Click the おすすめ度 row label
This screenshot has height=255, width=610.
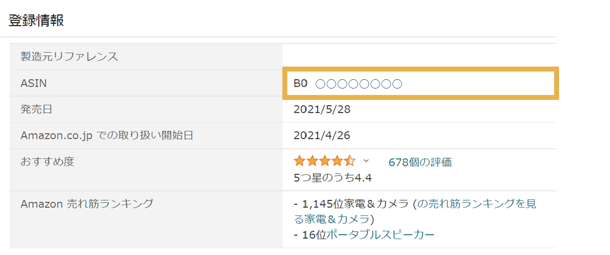pos(47,162)
